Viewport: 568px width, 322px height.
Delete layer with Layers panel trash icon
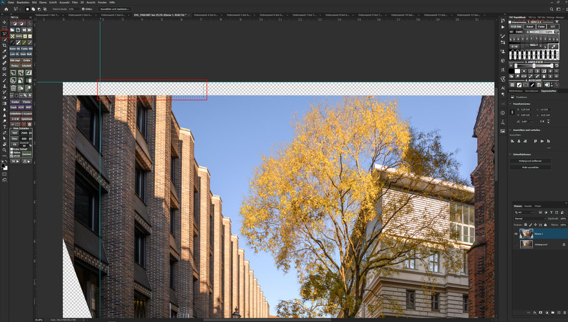click(564, 312)
